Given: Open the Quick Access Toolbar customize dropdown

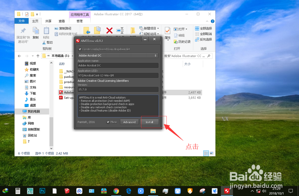Looking at the screenshot, I should click(37, 14).
